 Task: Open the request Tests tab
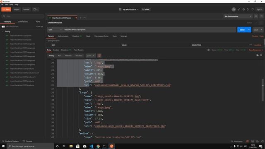(114, 36)
